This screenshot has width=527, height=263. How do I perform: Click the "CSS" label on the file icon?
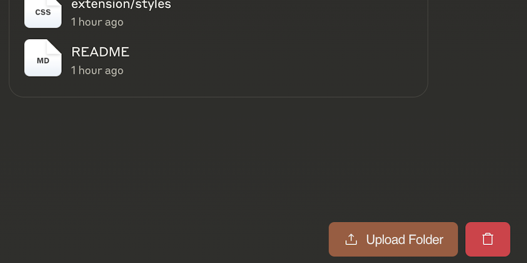43,12
